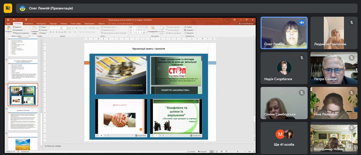Toggle Bold (Ж) formatting
Viewport: 361px width, 155px height.
[51, 32]
